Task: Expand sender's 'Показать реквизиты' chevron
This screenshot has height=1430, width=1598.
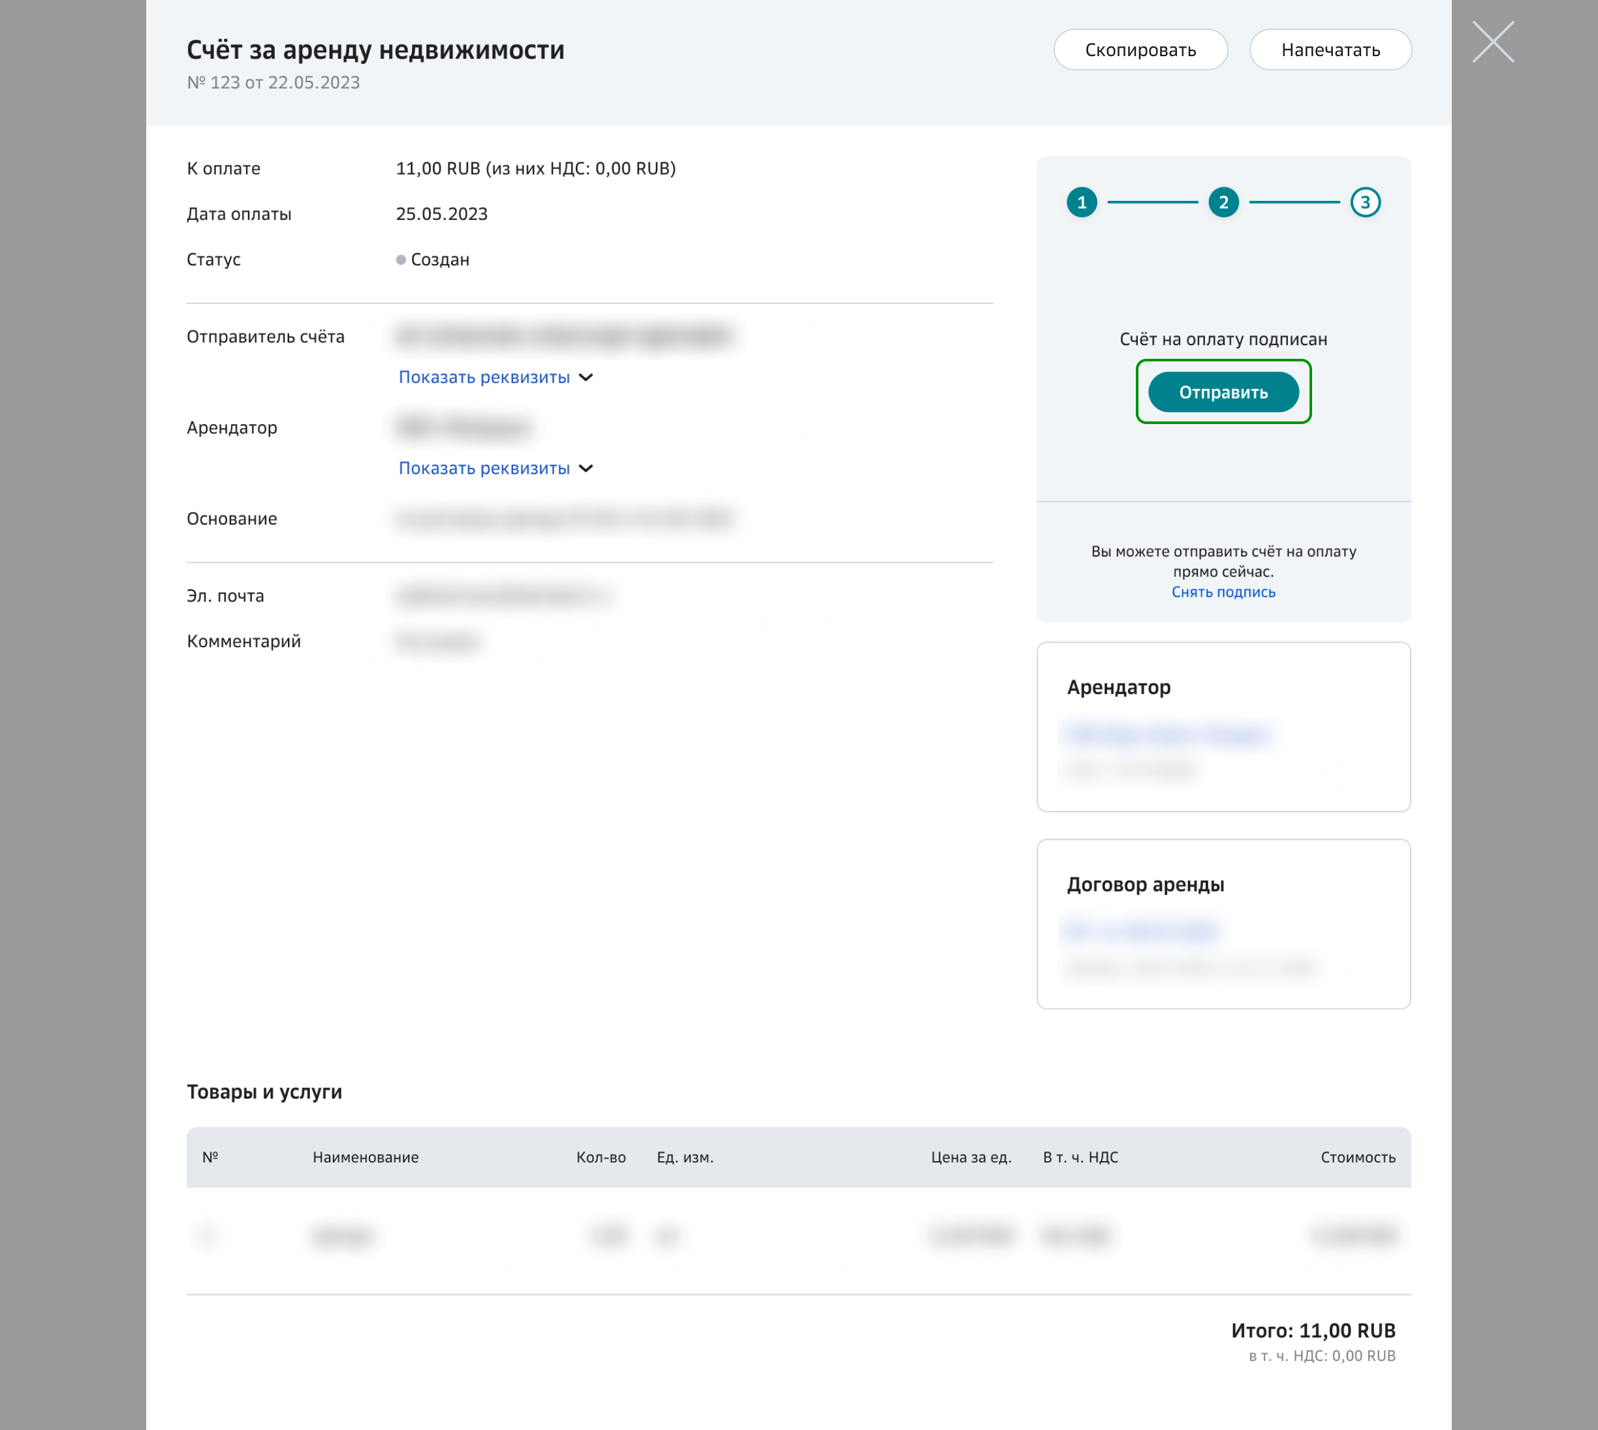Action: coord(586,378)
